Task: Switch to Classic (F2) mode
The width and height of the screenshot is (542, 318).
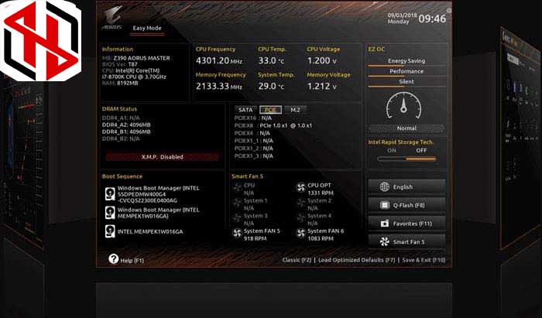Action: click(297, 260)
